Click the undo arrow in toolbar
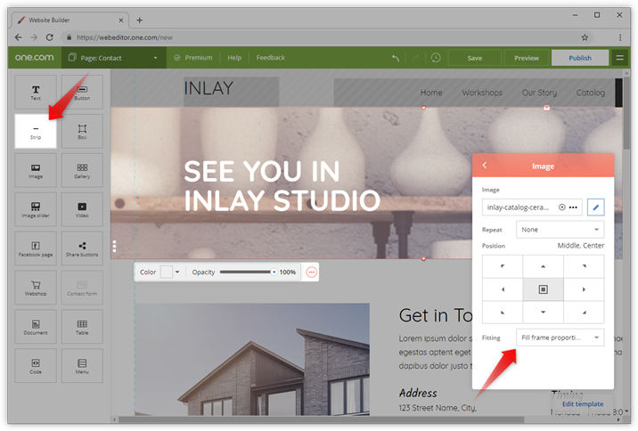 point(396,58)
